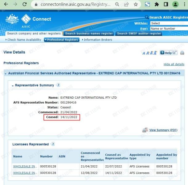Bookmark this page with star icon
Screen dimensions: 188x185
pyautogui.click(x=136, y=4)
